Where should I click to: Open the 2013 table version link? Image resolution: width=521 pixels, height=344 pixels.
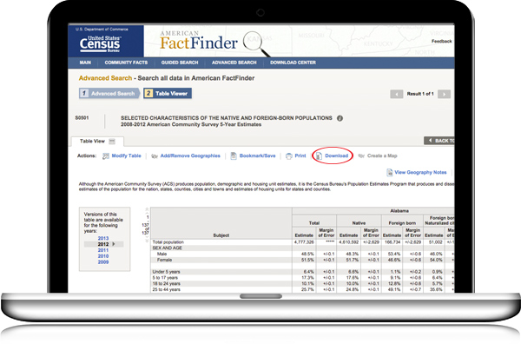103,238
